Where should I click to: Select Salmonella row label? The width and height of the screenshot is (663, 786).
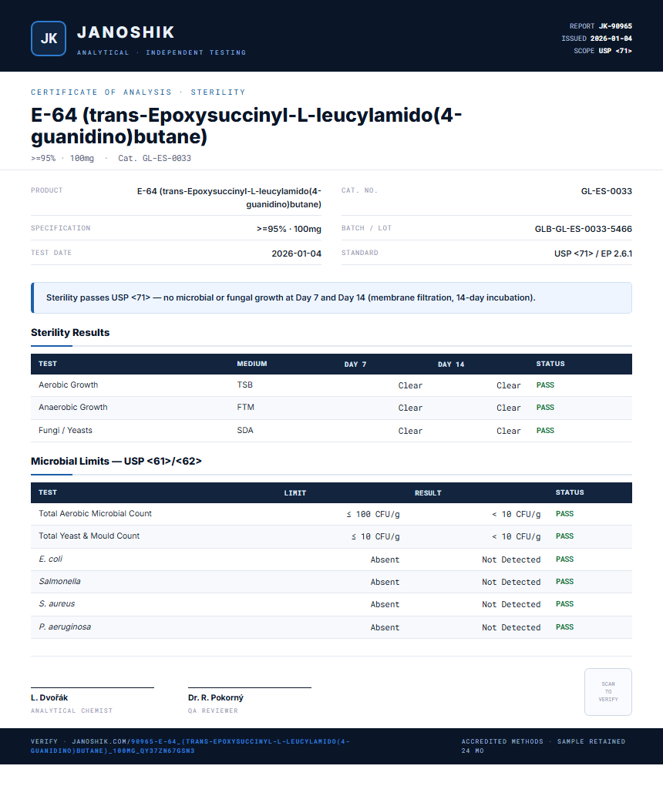click(59, 582)
